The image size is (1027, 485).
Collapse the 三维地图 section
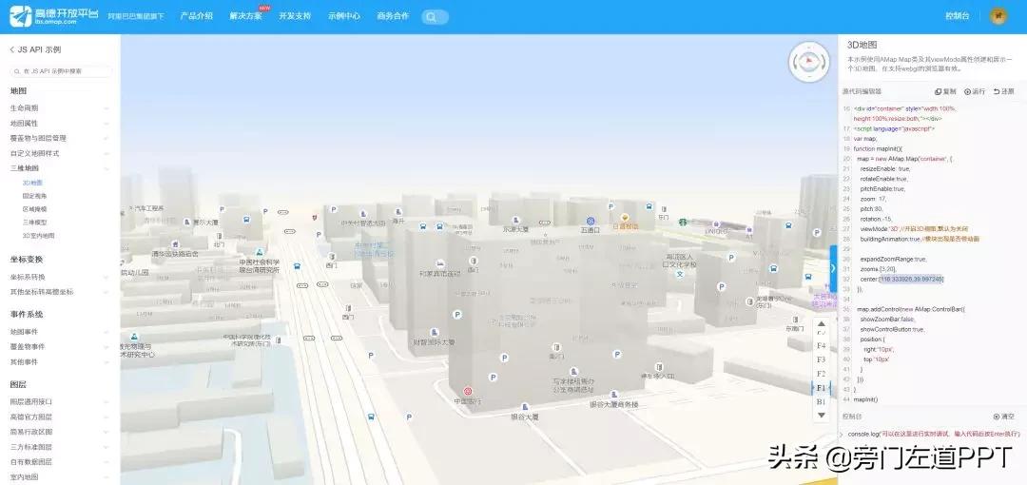point(60,168)
